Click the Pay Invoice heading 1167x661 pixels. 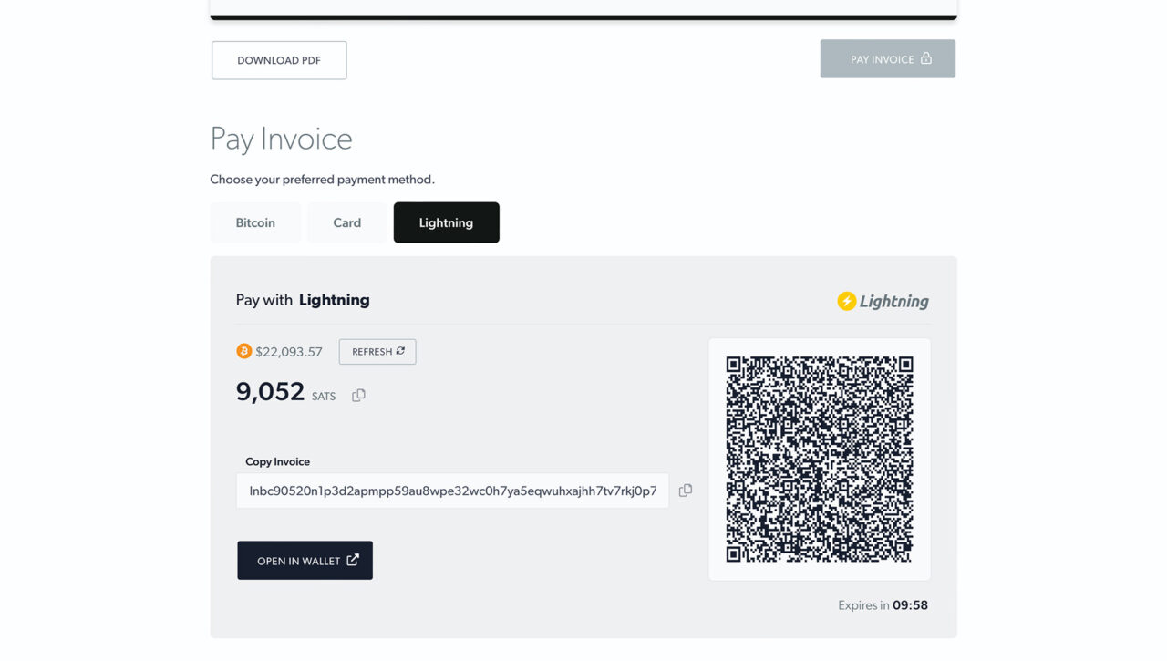(281, 139)
